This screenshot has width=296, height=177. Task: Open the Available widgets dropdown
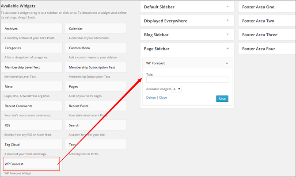click(177, 89)
